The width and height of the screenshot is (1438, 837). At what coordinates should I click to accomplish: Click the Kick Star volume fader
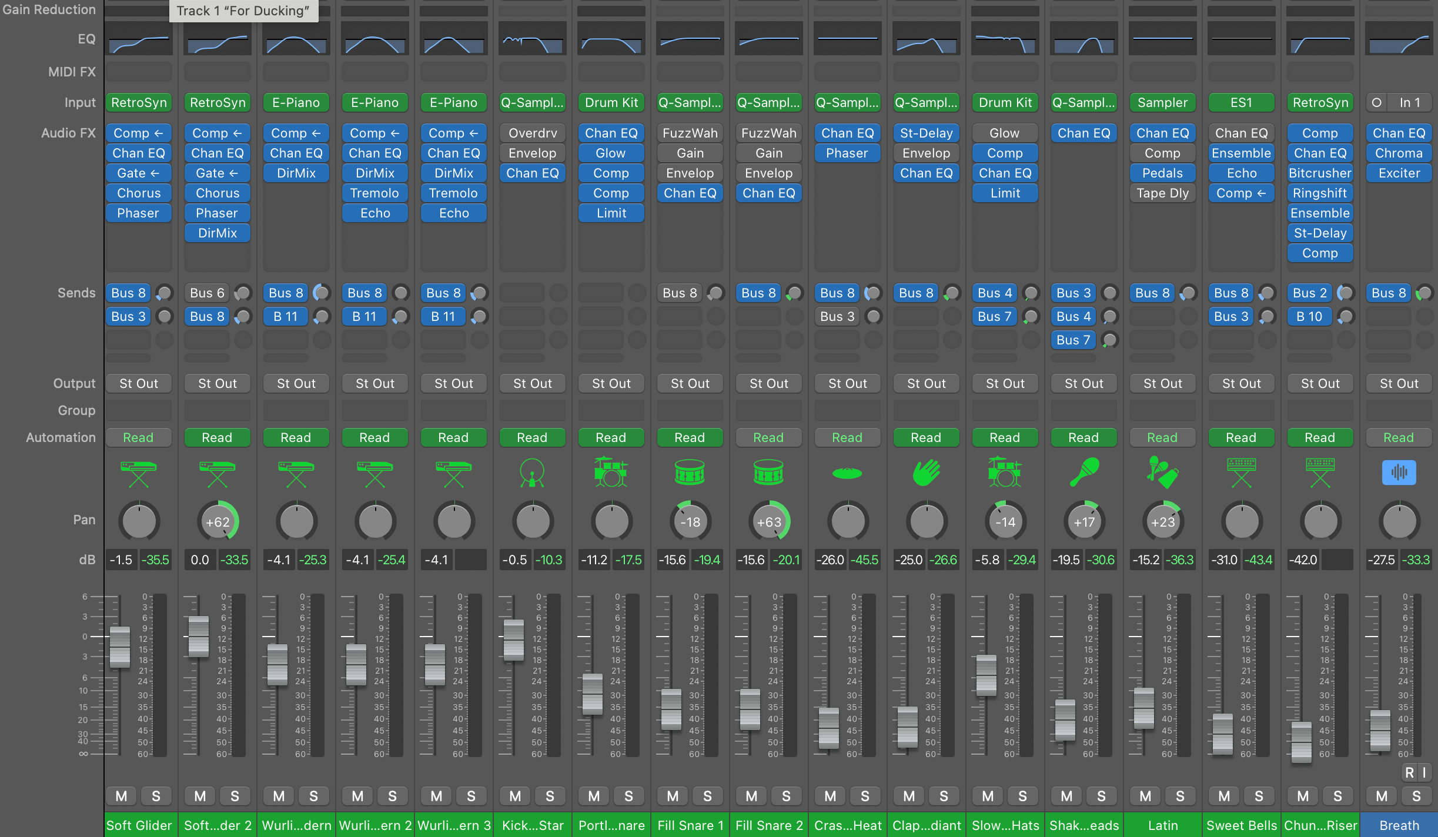(x=513, y=640)
